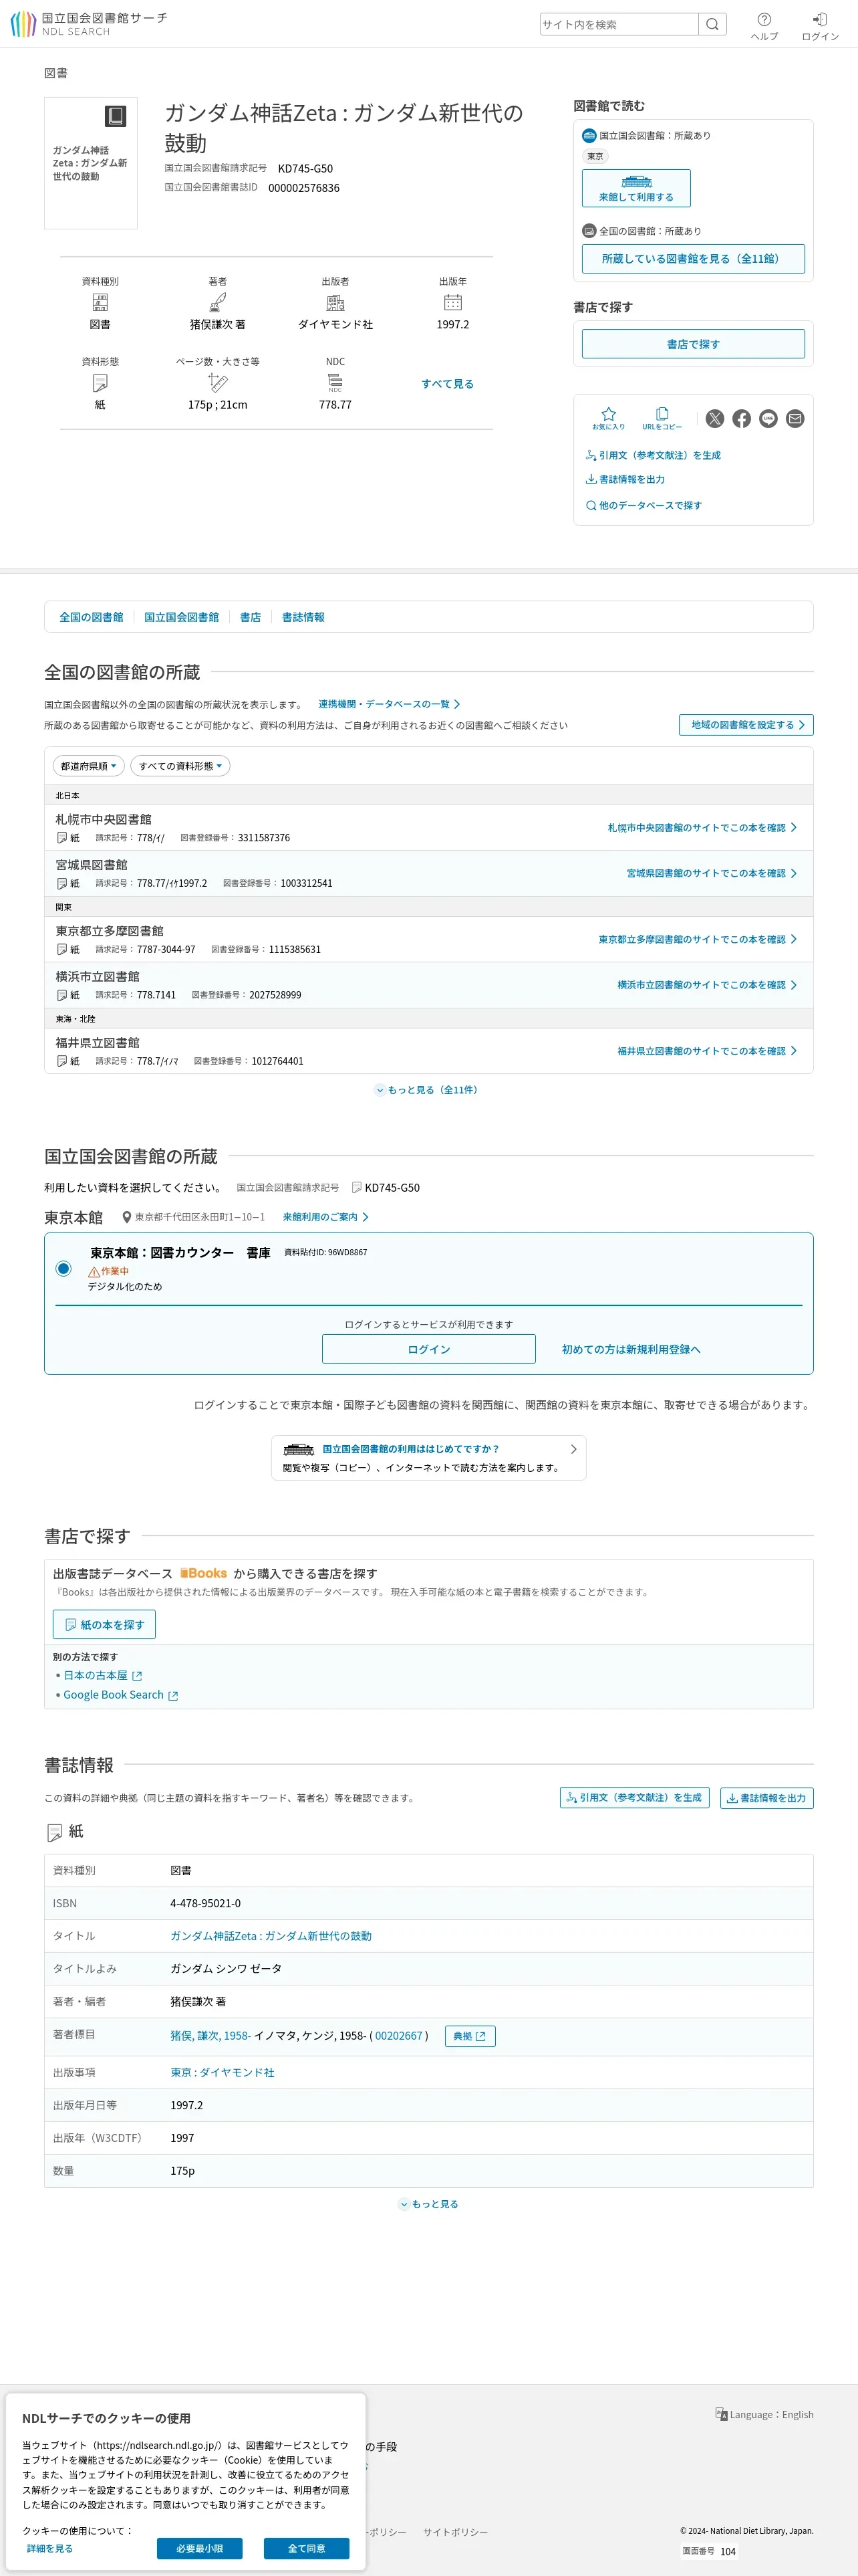
Task: Open author link 猪俣, 謙次, 1958-
Action: pyautogui.click(x=210, y=2036)
